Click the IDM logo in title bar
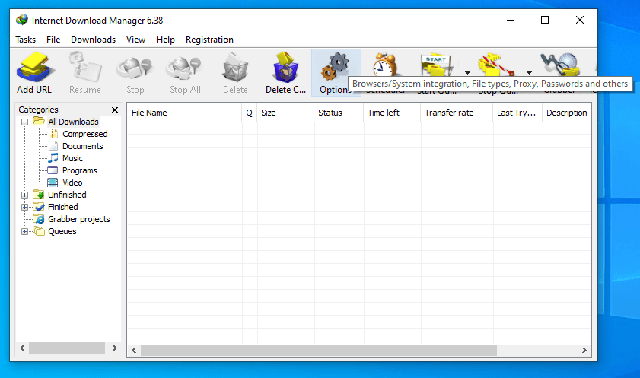 click(21, 20)
